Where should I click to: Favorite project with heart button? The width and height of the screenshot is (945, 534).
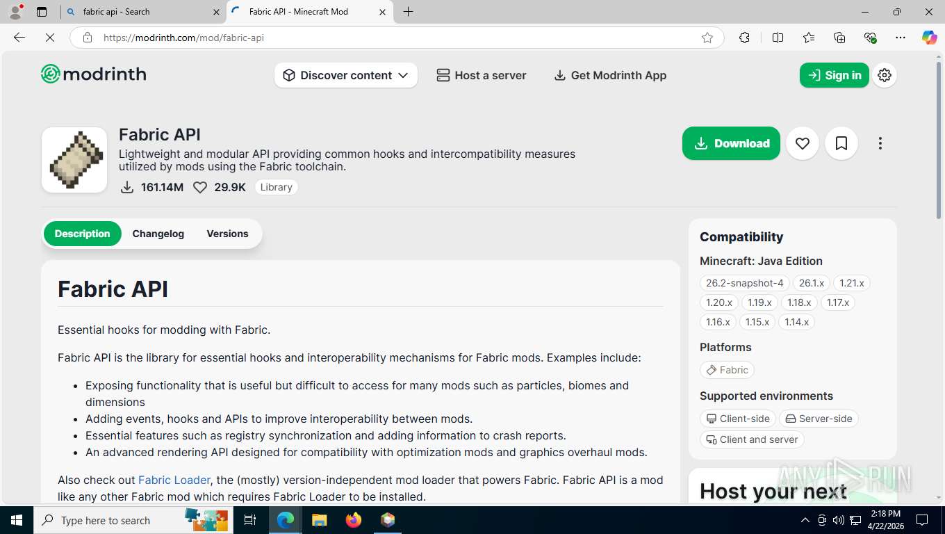coord(803,143)
